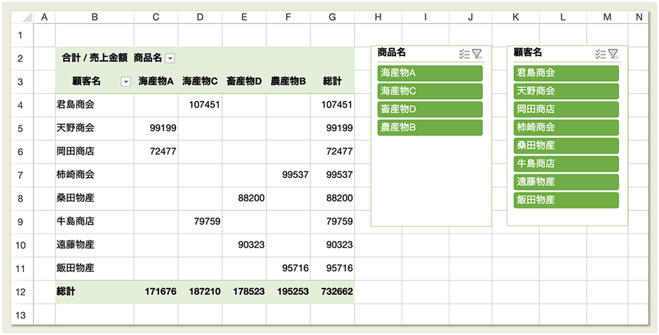This screenshot has height=335, width=659.
Task: Open the 商品名 column filter dropdown
Action: [170, 59]
